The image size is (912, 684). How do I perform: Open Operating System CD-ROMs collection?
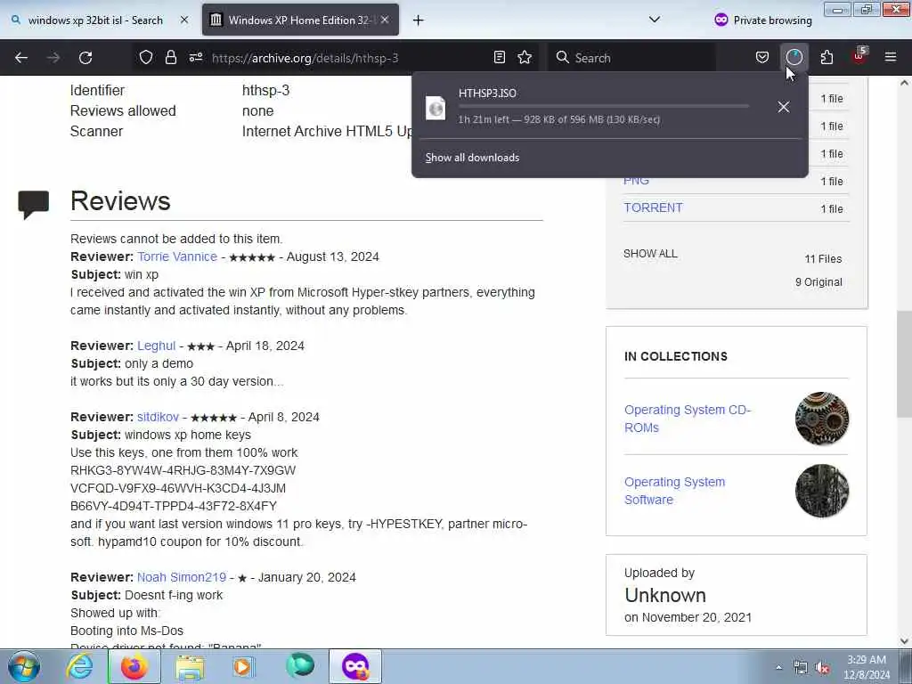688,419
